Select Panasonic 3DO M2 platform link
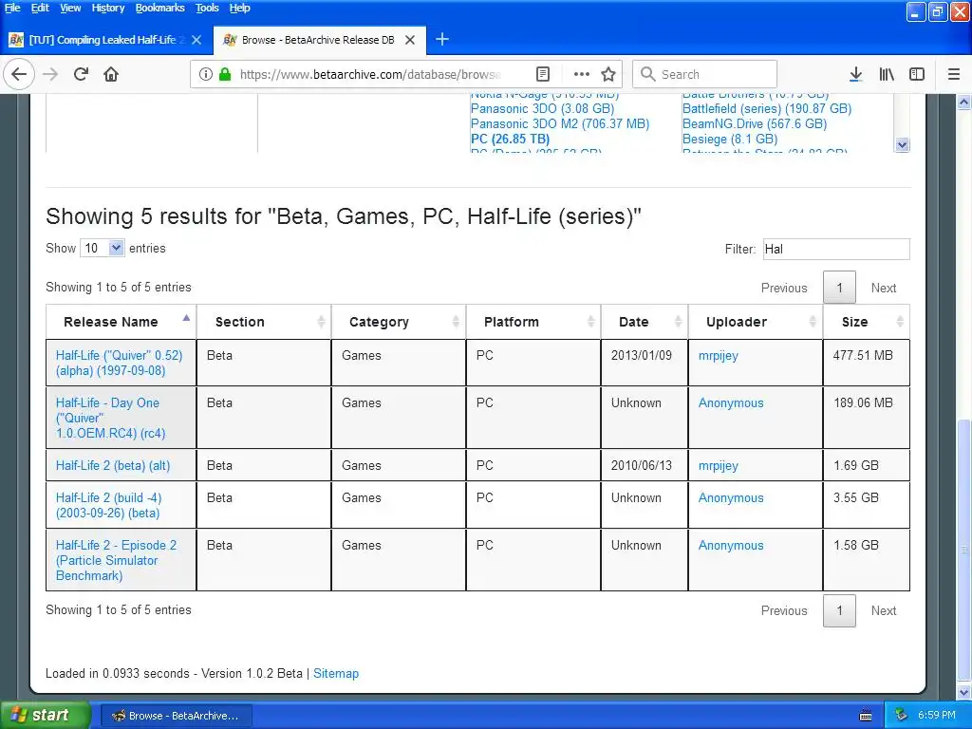This screenshot has width=972, height=729. pos(560,124)
